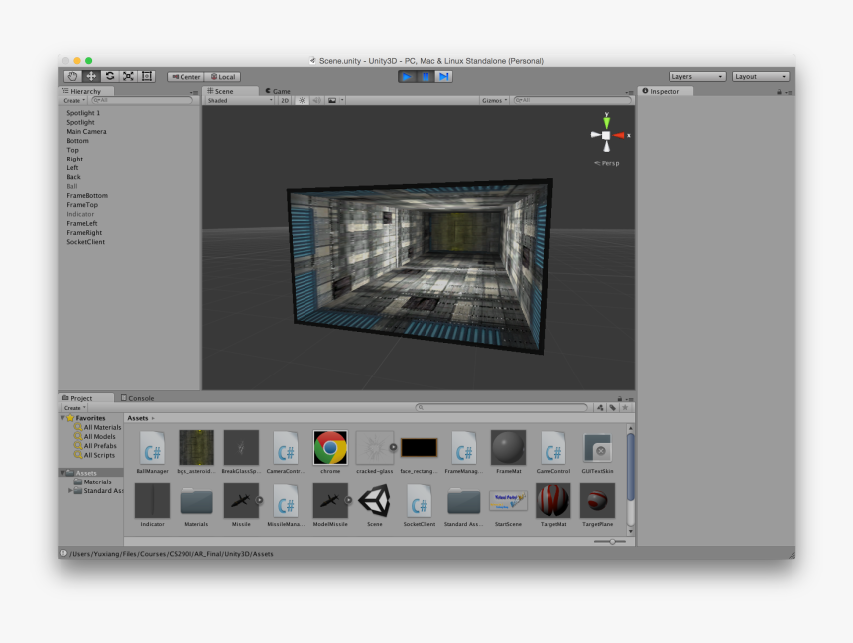Viewport: 853px width, 643px height.
Task: Select the Rect transform tool
Action: (147, 76)
